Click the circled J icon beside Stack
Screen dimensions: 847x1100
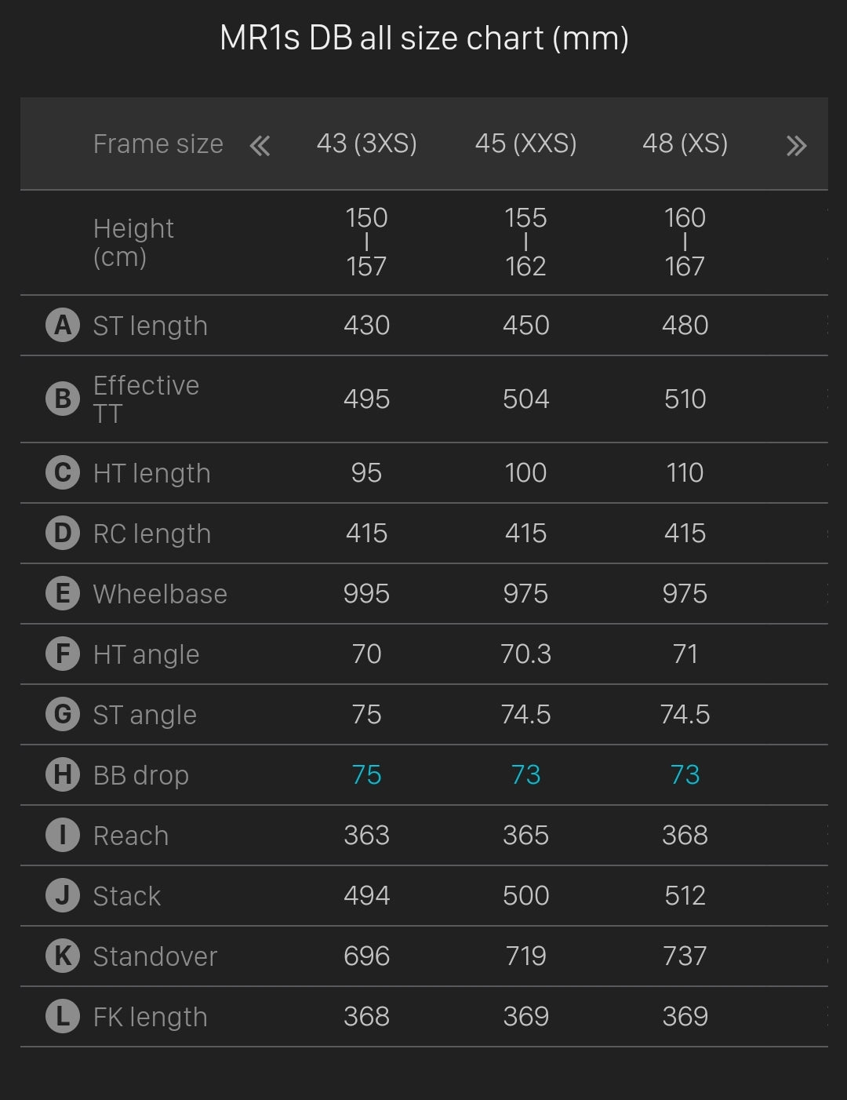63,895
